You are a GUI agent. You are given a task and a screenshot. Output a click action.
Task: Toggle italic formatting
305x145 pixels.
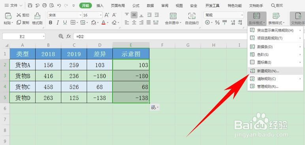tap(58, 23)
